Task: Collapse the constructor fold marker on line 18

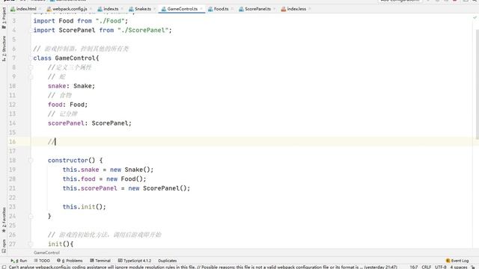Action: coord(31,160)
